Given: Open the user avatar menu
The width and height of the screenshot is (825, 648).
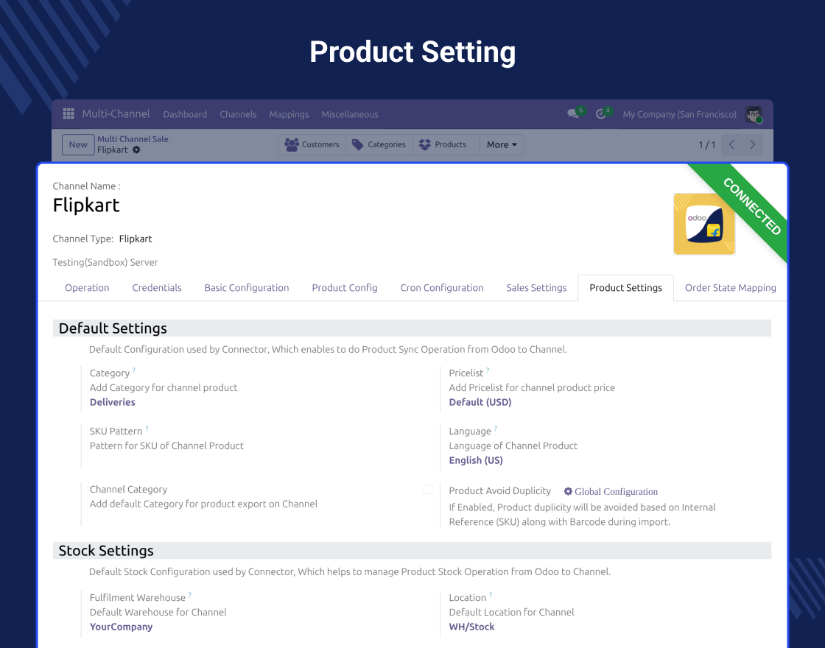Looking at the screenshot, I should 754,114.
